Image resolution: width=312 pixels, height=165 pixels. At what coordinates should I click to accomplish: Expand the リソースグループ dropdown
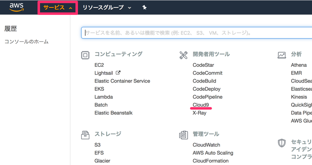107,8
